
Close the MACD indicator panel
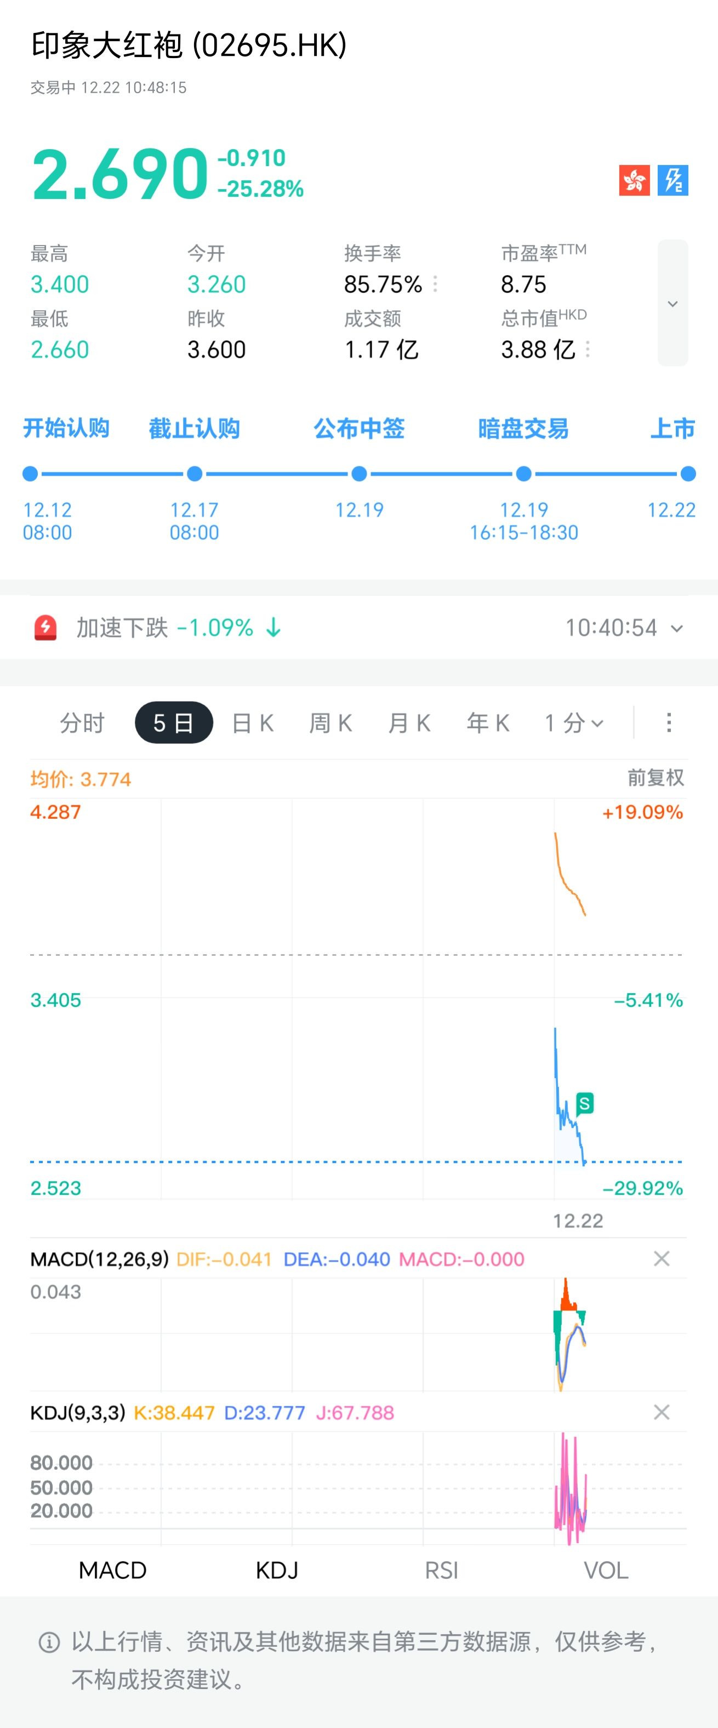(662, 1258)
